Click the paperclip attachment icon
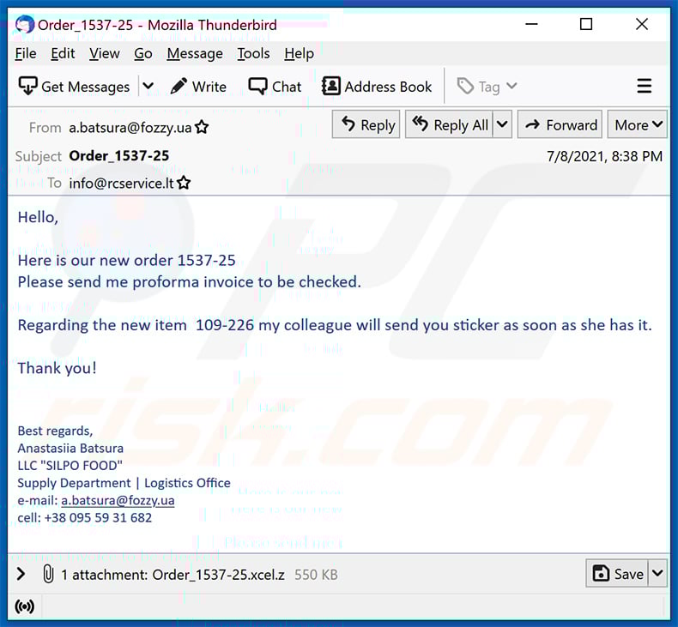 [48, 575]
